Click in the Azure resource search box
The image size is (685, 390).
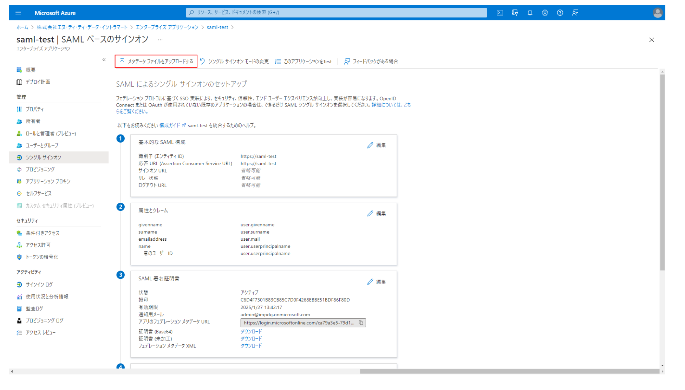pos(336,12)
